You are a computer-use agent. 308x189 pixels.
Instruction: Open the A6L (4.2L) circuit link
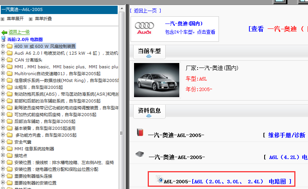(x=288, y=157)
